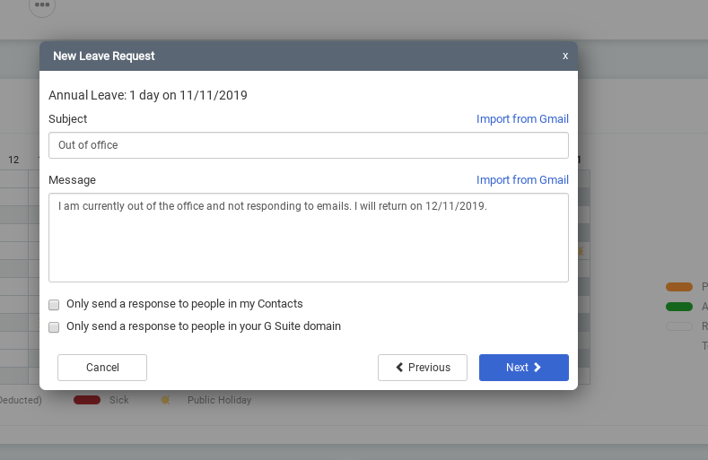
Task: Close the New Leave Request dialog
Action: [x=565, y=56]
